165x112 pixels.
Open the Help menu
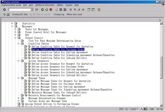tap(77, 5)
